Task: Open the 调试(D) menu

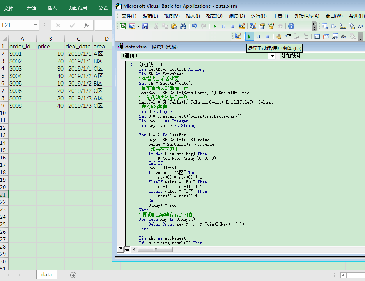Action: [236, 16]
